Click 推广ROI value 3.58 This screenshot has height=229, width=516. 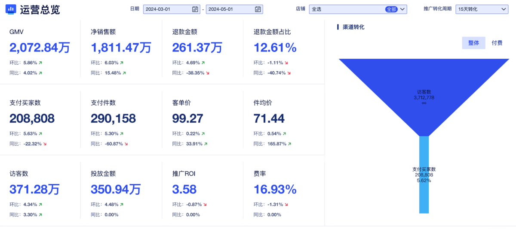coord(184,189)
